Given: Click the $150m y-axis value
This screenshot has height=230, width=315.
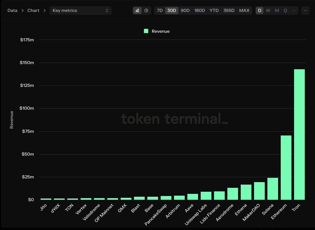Looking at the screenshot, I should [27, 63].
